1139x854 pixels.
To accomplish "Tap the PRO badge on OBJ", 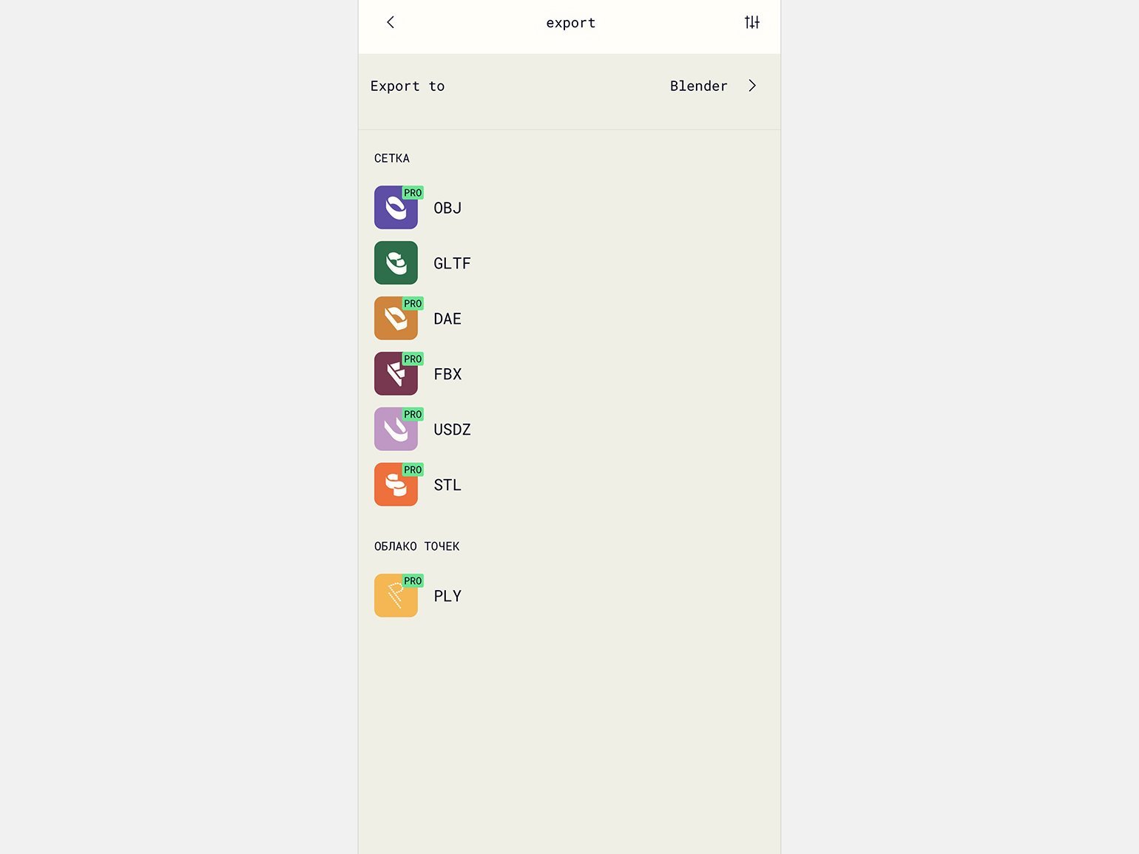I will [413, 193].
